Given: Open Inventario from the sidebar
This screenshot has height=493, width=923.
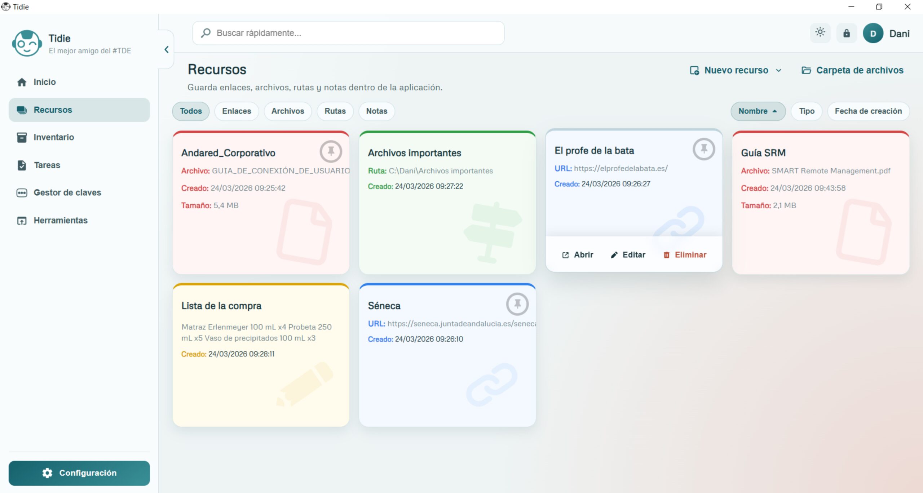Looking at the screenshot, I should coord(53,137).
